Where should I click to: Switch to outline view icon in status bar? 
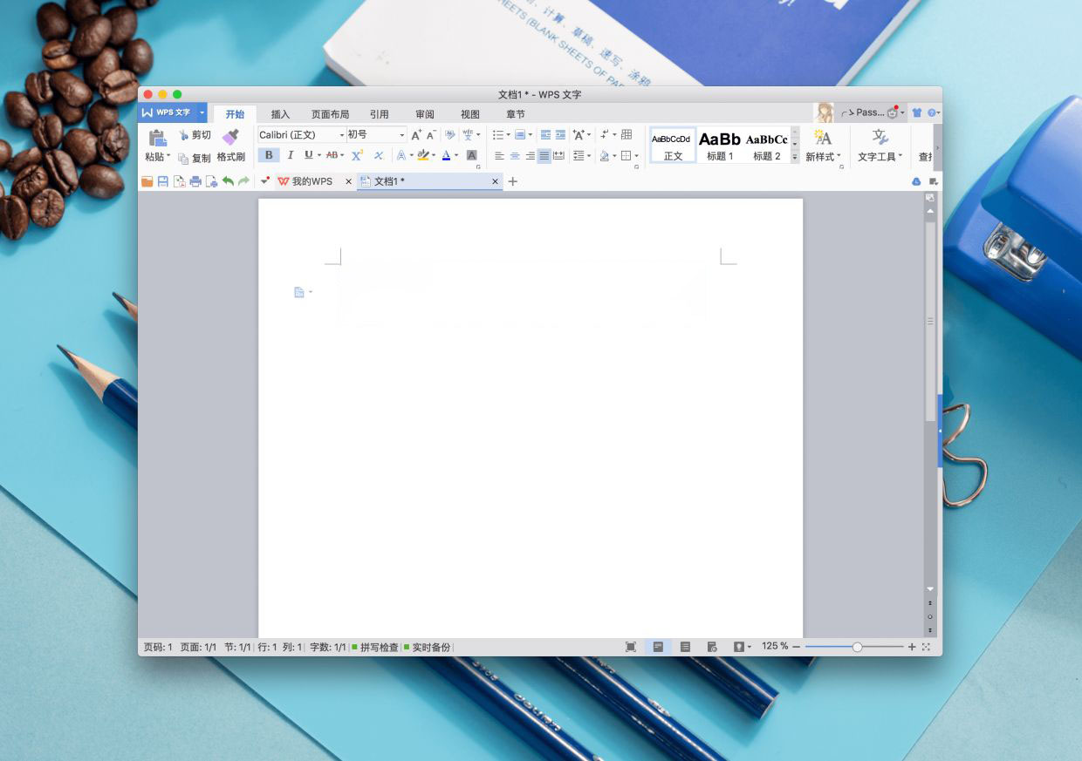point(685,647)
